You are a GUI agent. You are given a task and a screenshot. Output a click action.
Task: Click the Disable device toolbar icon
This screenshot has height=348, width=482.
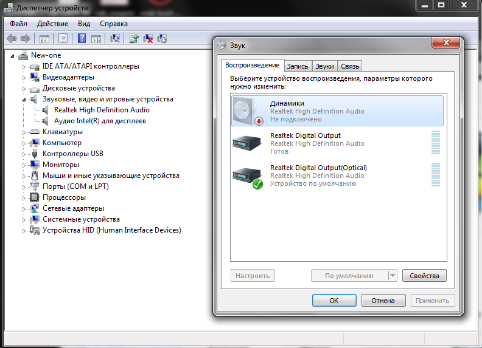click(x=162, y=39)
